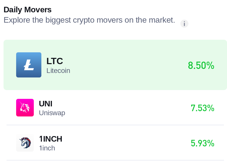The image size is (227, 166).
Task: Open the Litecoin name text
Action: tap(58, 71)
